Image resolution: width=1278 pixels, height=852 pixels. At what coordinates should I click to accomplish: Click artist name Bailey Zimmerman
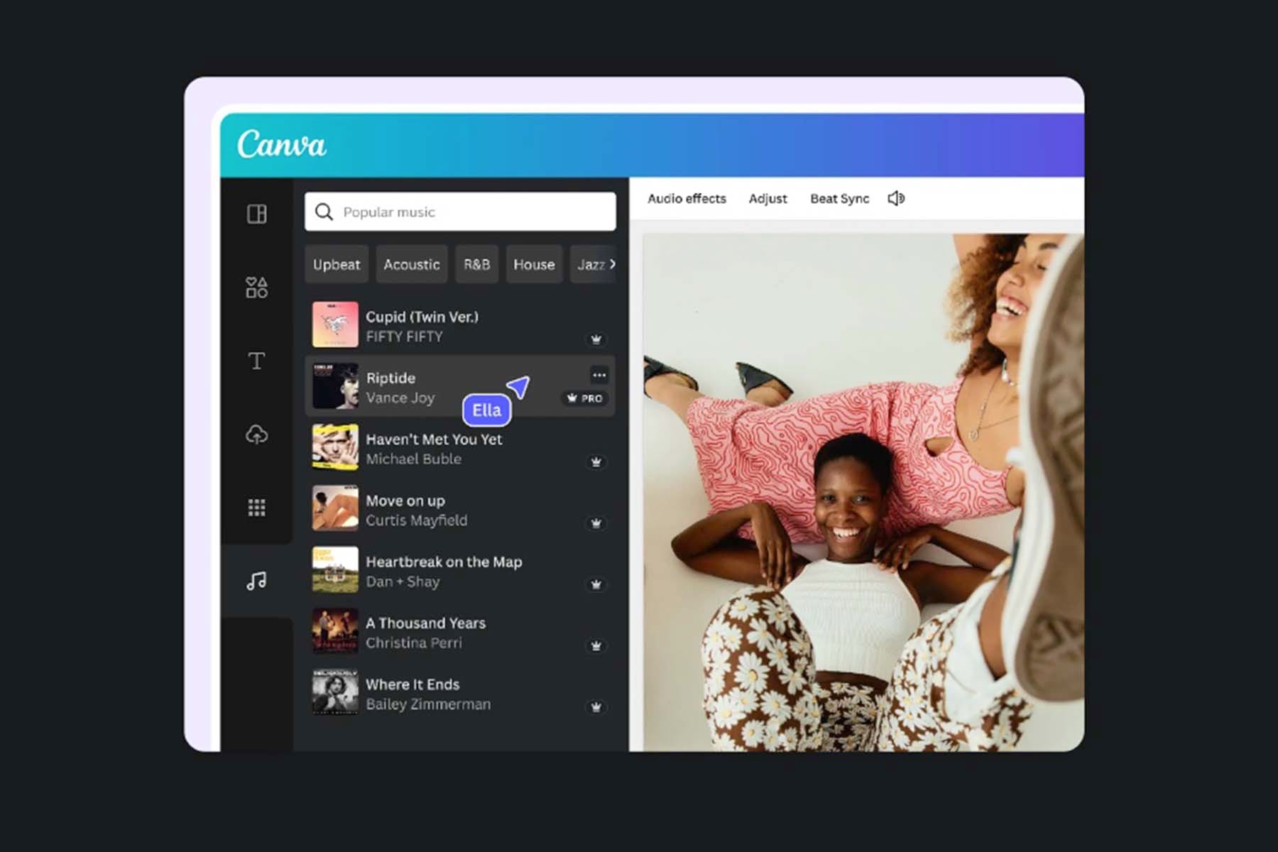click(428, 704)
